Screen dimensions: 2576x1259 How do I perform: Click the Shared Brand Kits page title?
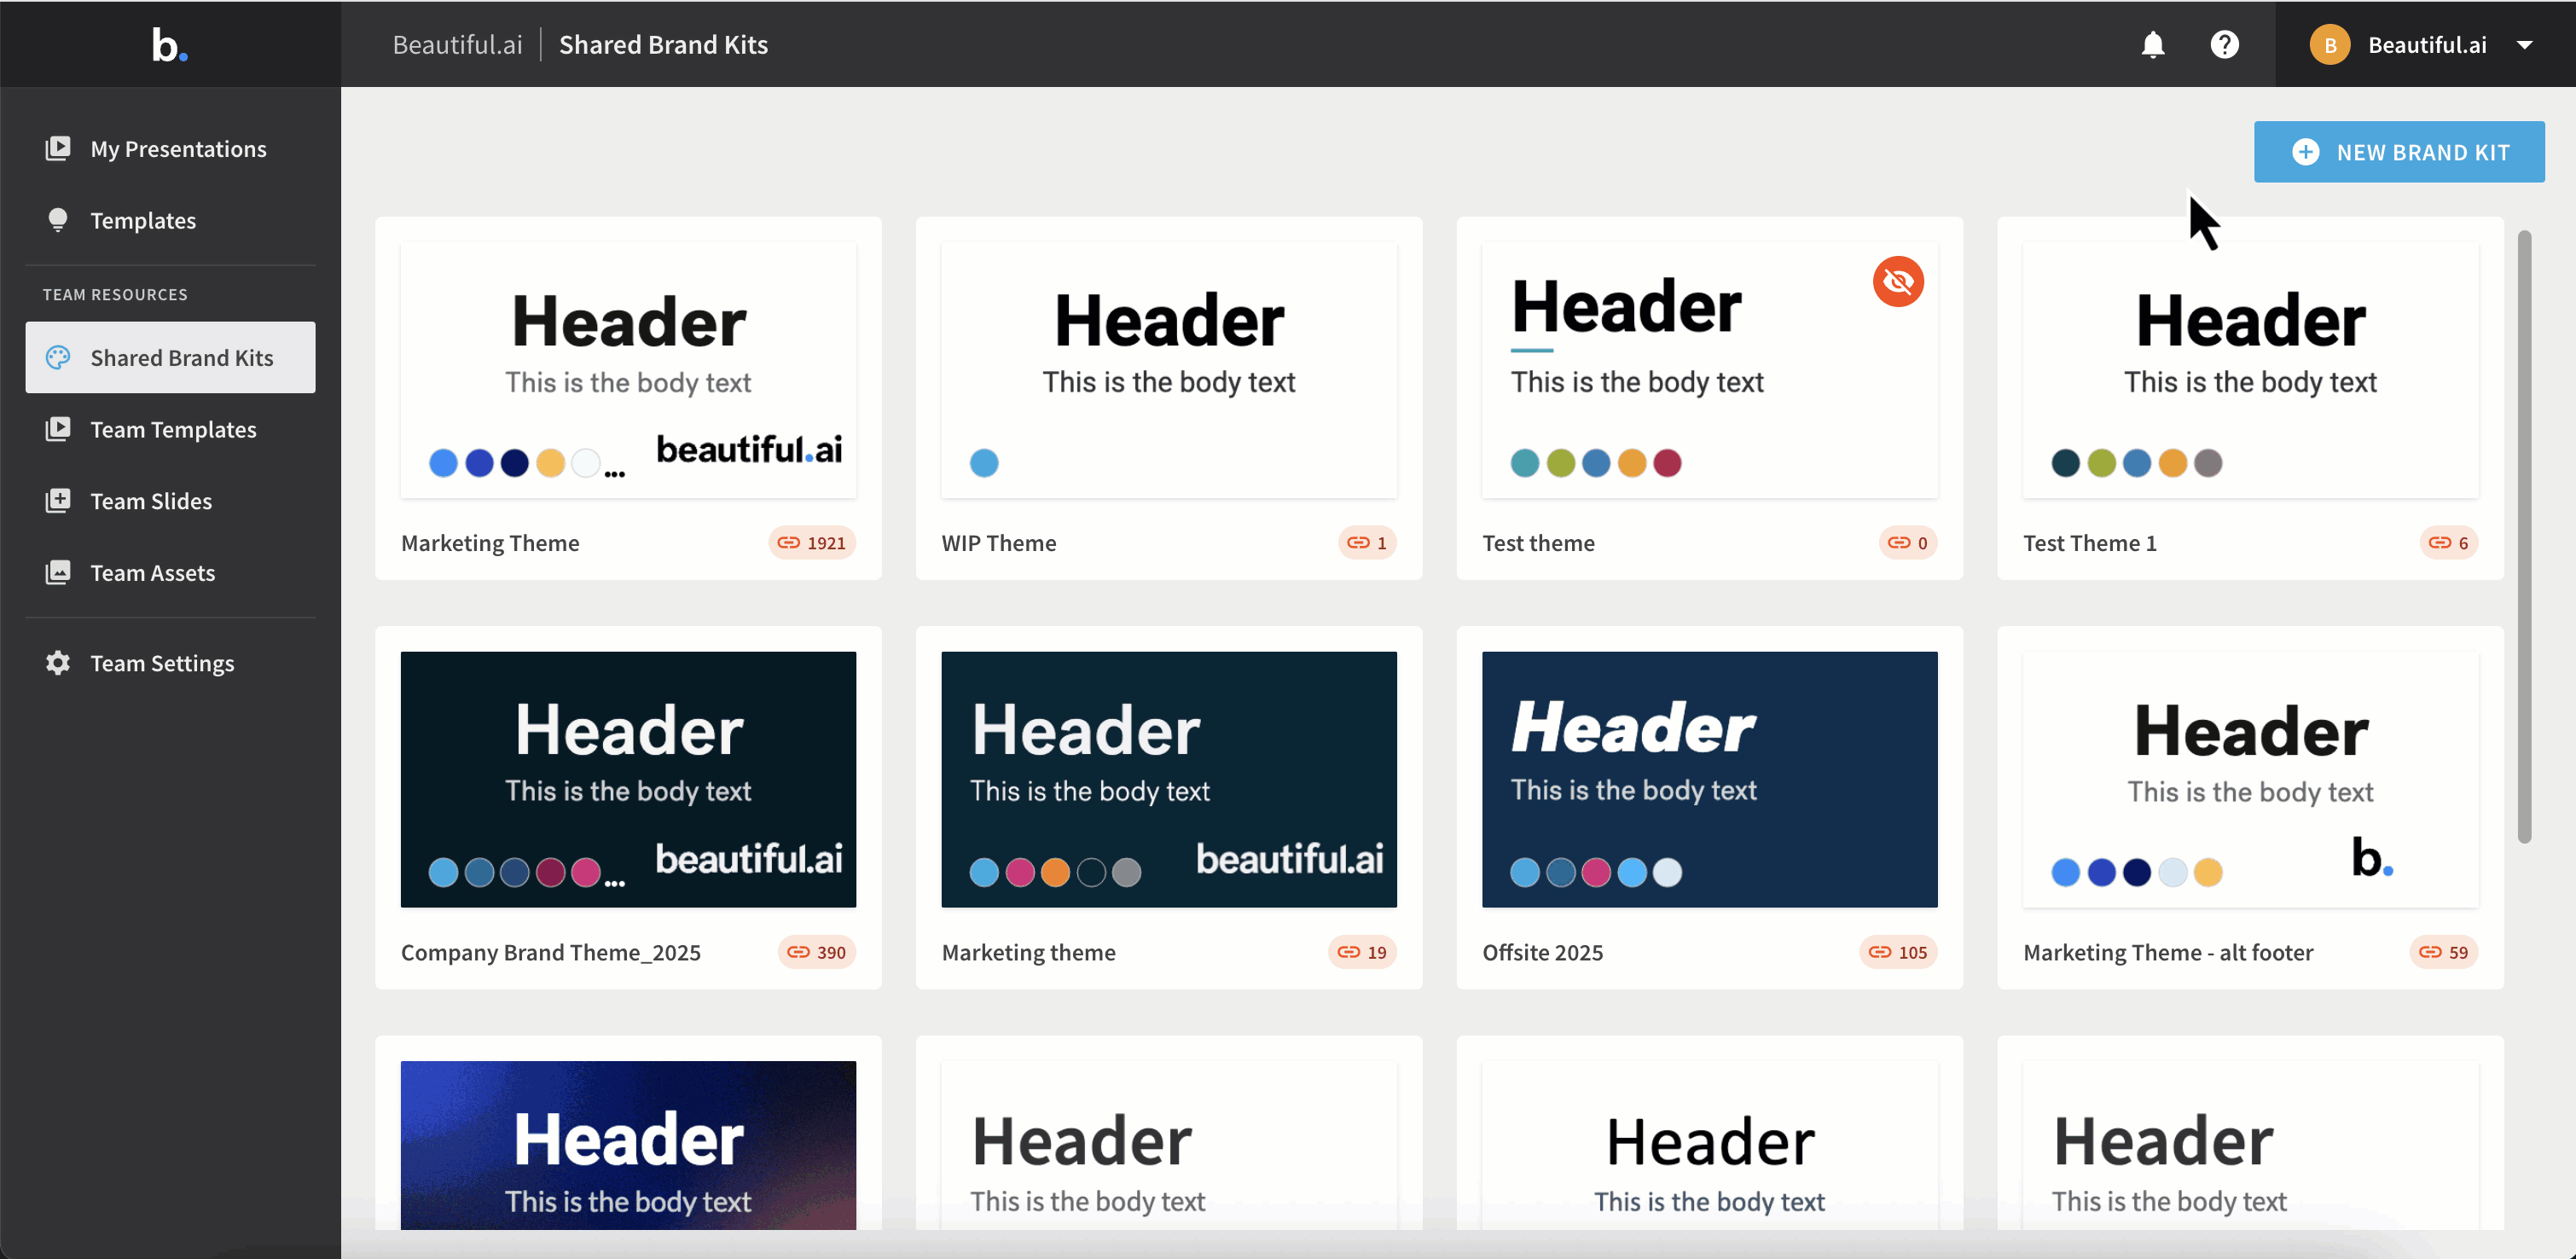point(663,45)
